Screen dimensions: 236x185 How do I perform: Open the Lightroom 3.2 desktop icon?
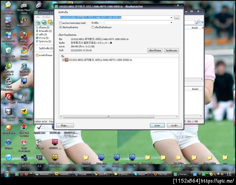39,161
